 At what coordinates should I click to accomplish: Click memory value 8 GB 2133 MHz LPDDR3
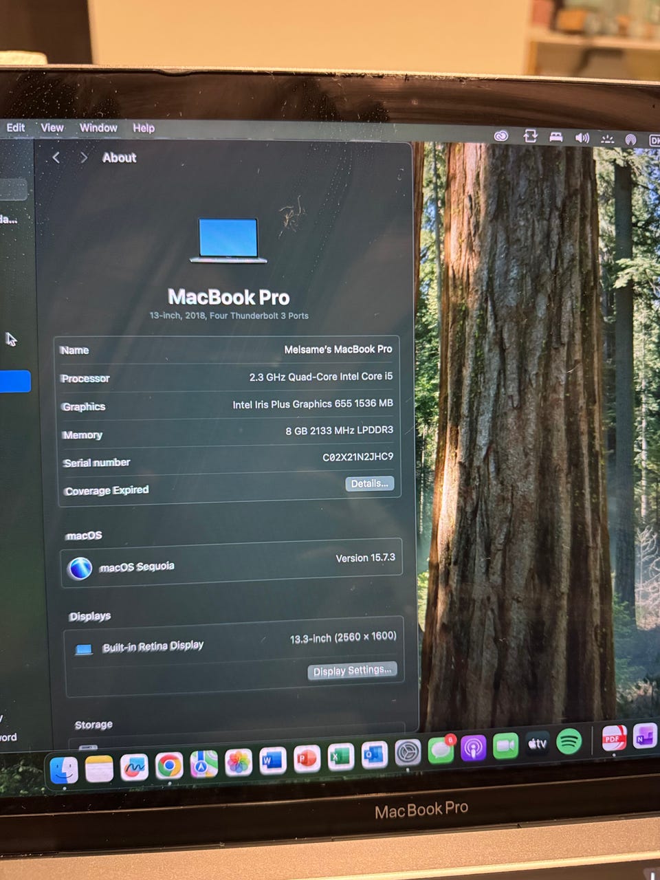[340, 430]
